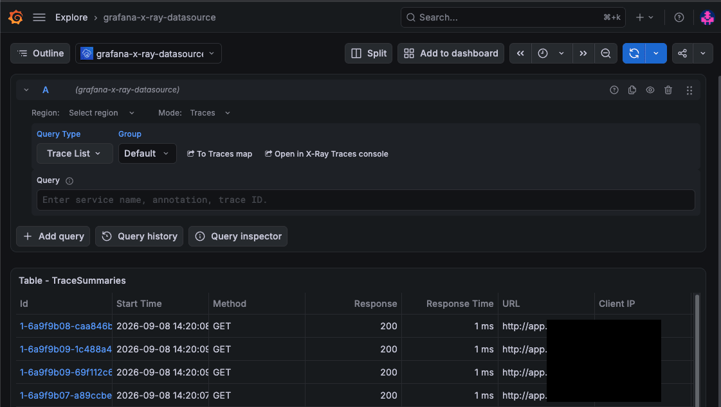Sort by Response Time column header
The height and width of the screenshot is (407, 721).
[x=459, y=304]
